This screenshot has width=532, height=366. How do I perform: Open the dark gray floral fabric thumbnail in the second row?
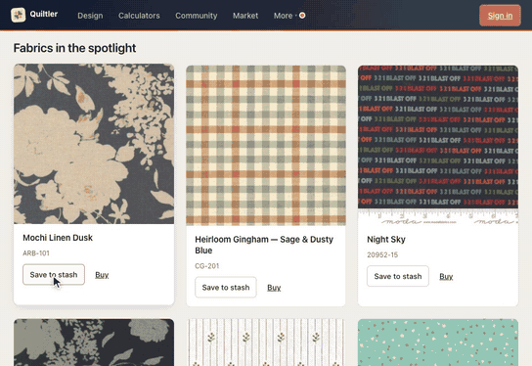(94, 343)
